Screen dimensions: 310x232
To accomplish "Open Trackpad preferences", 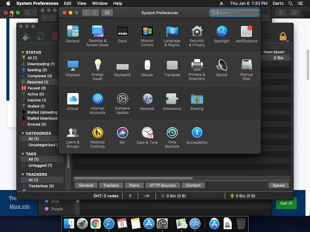I will point(172,68).
